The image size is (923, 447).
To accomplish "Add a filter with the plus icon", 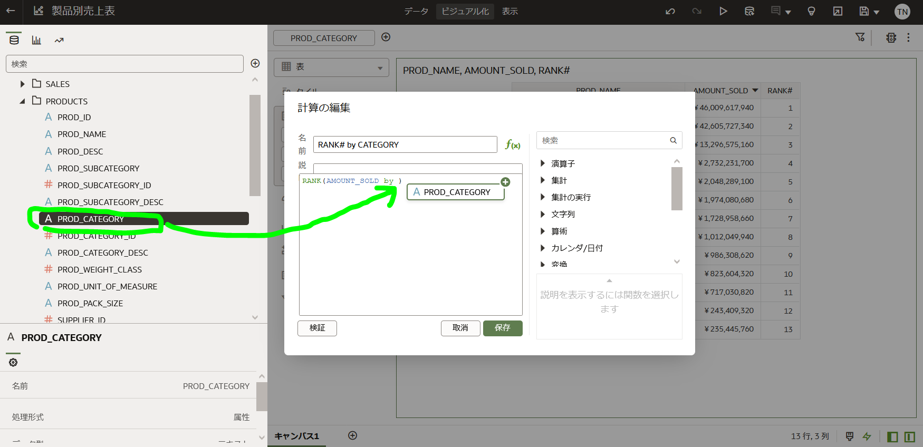I will coord(386,37).
